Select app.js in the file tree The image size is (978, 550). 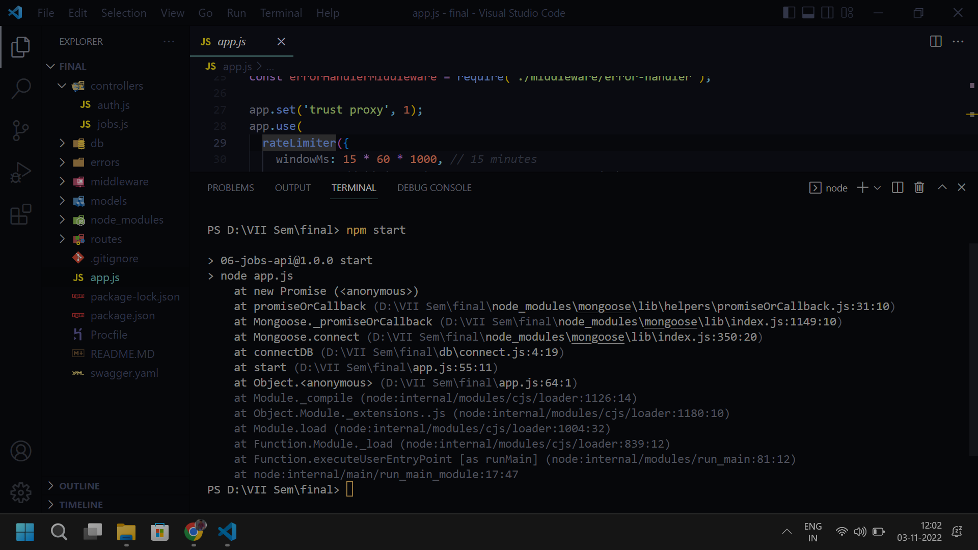[116, 278]
